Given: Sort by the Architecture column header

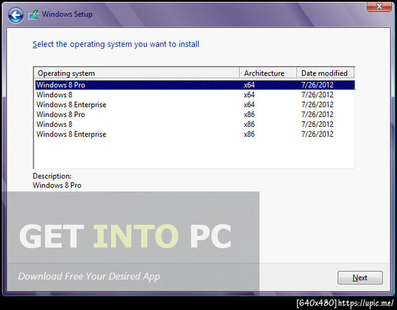Looking at the screenshot, I should coord(268,73).
